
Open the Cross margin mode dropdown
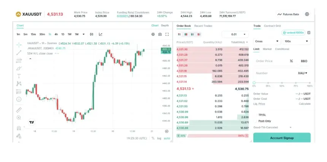pyautogui.click(x=267, y=41)
